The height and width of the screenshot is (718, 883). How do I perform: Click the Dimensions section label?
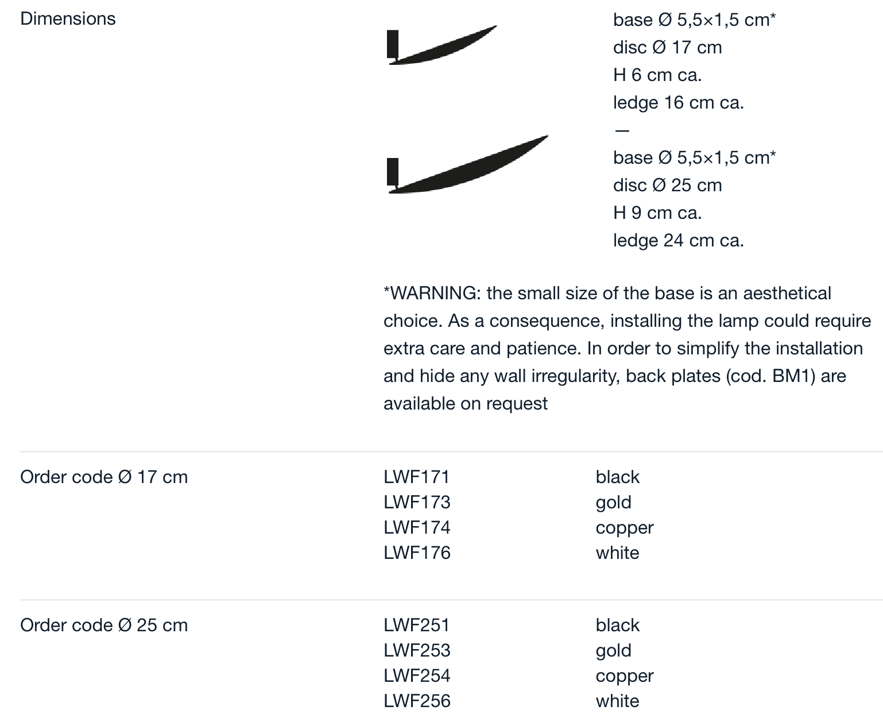[x=68, y=18]
